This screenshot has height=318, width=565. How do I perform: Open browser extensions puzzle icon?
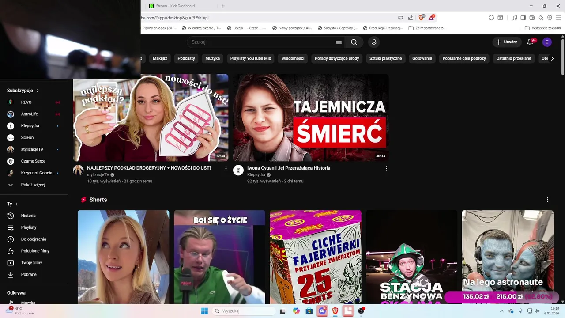[491, 18]
